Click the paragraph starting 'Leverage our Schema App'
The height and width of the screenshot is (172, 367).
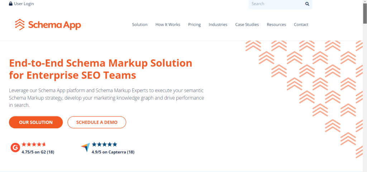[x=106, y=97]
